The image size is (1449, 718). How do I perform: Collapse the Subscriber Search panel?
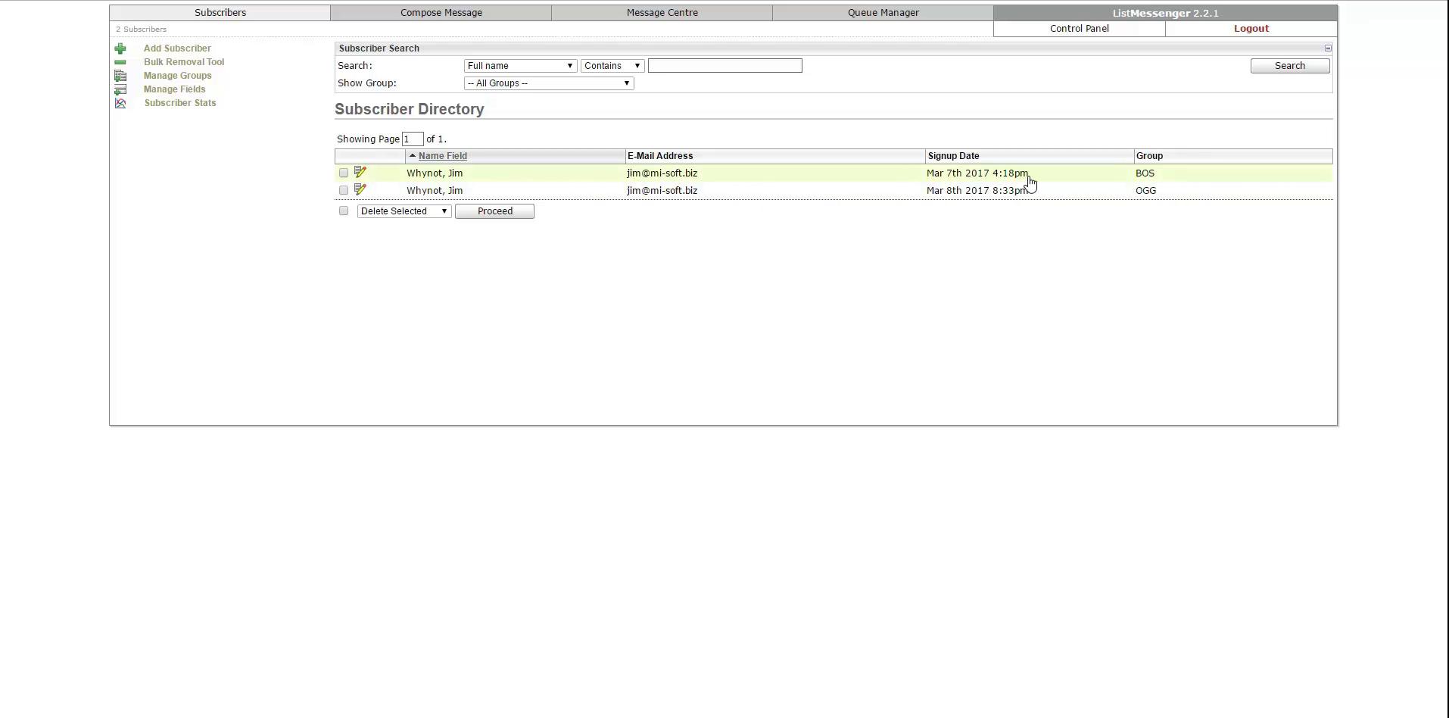tap(1328, 48)
